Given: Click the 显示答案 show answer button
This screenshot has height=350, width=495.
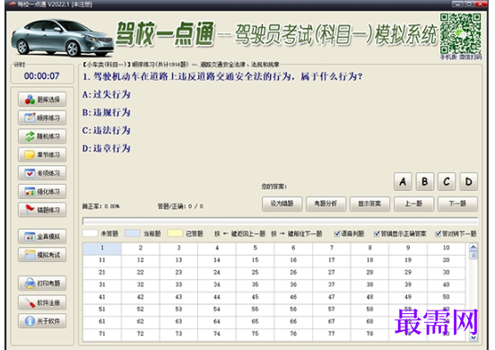Looking at the screenshot, I should click(369, 204).
